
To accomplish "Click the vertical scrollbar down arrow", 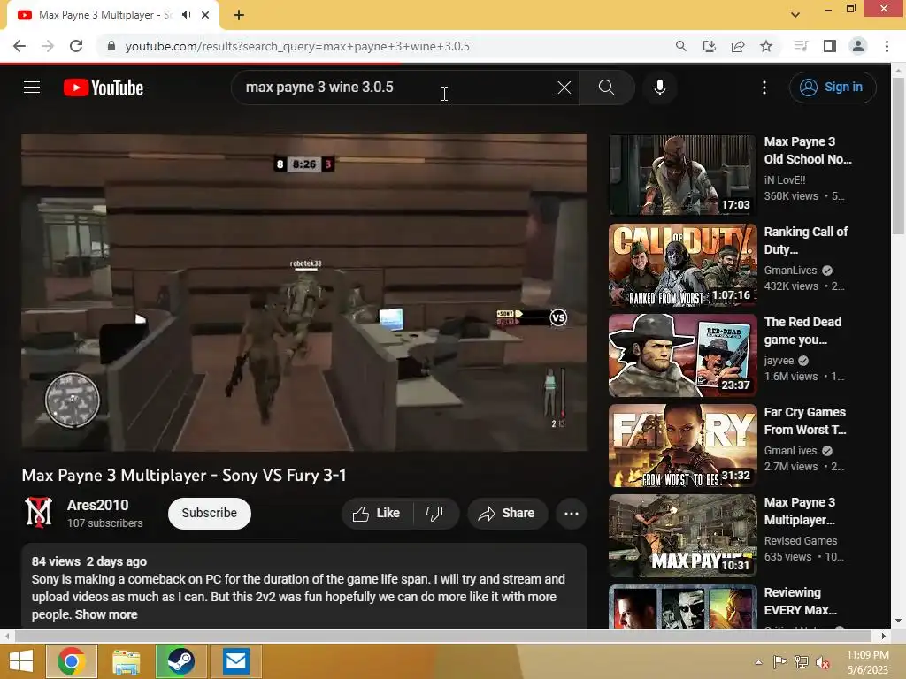I will click(x=898, y=622).
